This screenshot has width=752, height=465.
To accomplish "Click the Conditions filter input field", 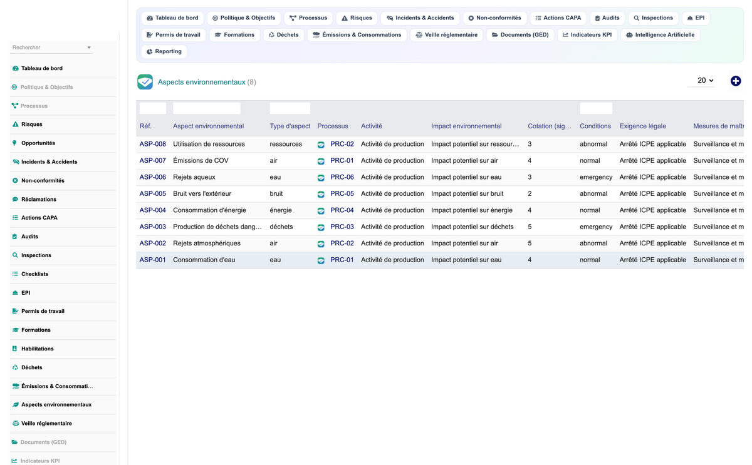I will tap(596, 108).
